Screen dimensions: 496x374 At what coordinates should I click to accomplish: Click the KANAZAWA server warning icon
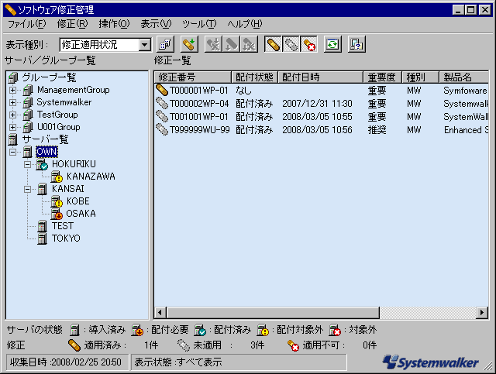pos(57,177)
